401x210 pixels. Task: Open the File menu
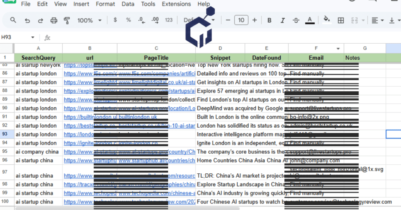click(25, 4)
